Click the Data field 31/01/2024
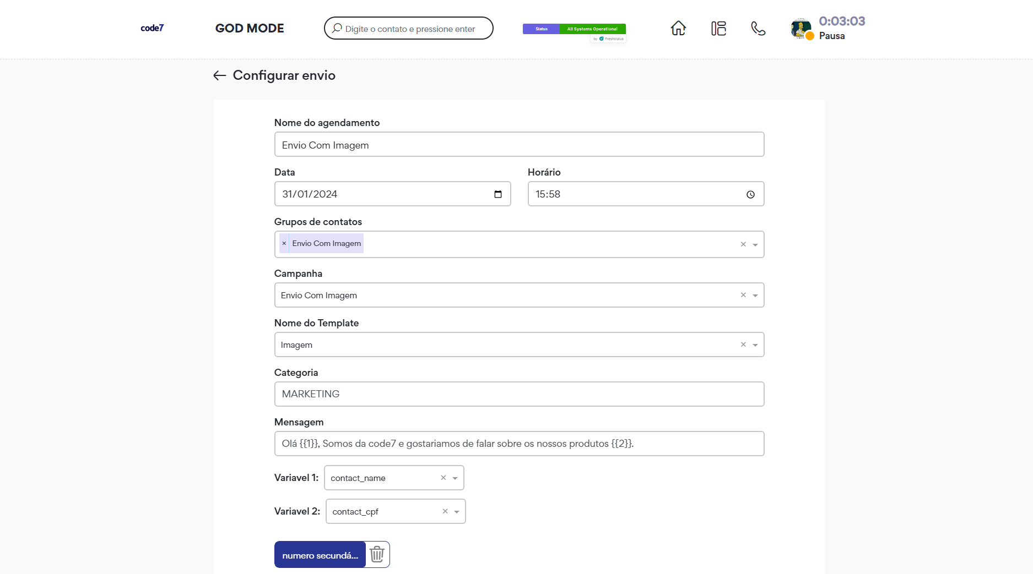Screen dimensions: 1033x574 coord(392,194)
